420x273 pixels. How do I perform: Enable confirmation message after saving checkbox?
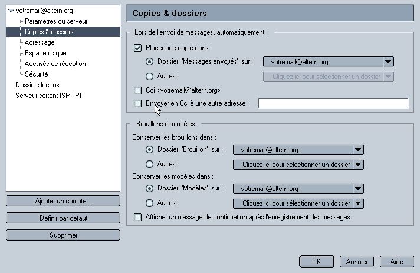click(x=137, y=217)
